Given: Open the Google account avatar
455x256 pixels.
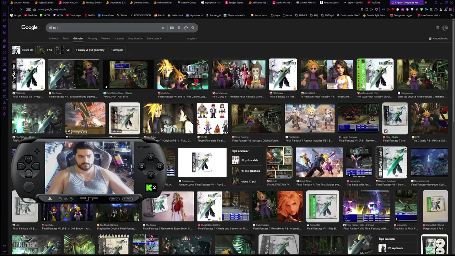Looking at the screenshot, I should pos(445,28).
